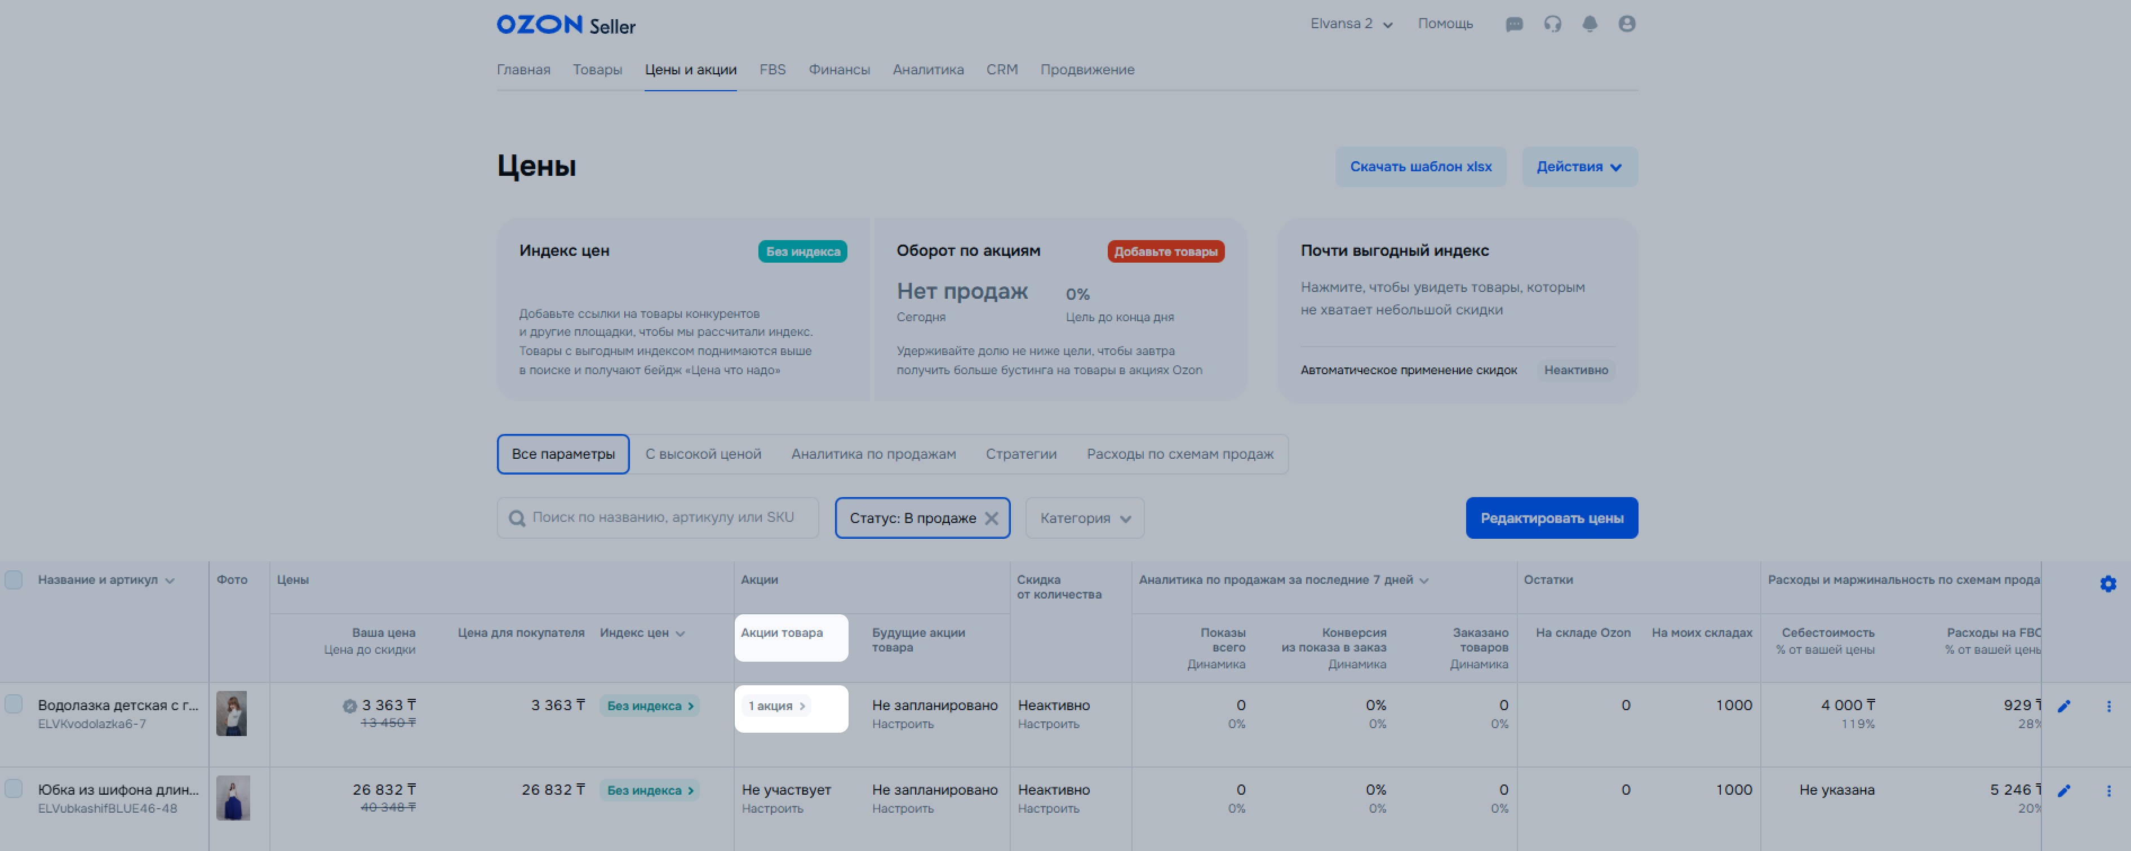The height and width of the screenshot is (851, 2131).
Task: Click Редактировать цены button
Action: (x=1552, y=518)
